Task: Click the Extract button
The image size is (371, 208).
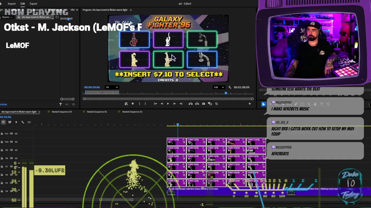Action: click(197, 104)
